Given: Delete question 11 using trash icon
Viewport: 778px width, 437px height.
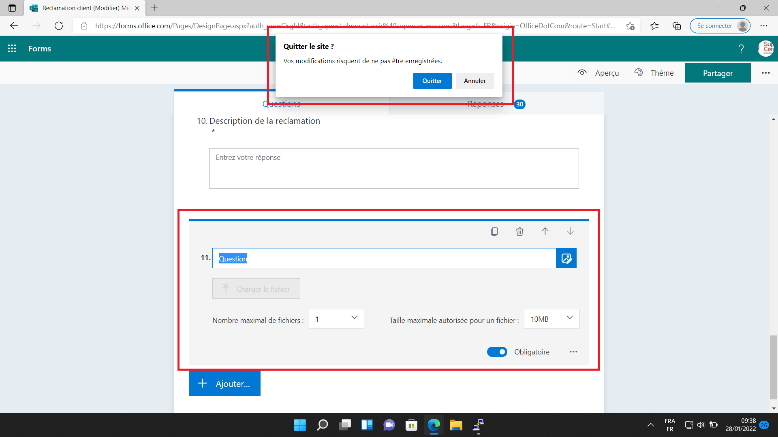Looking at the screenshot, I should (519, 231).
